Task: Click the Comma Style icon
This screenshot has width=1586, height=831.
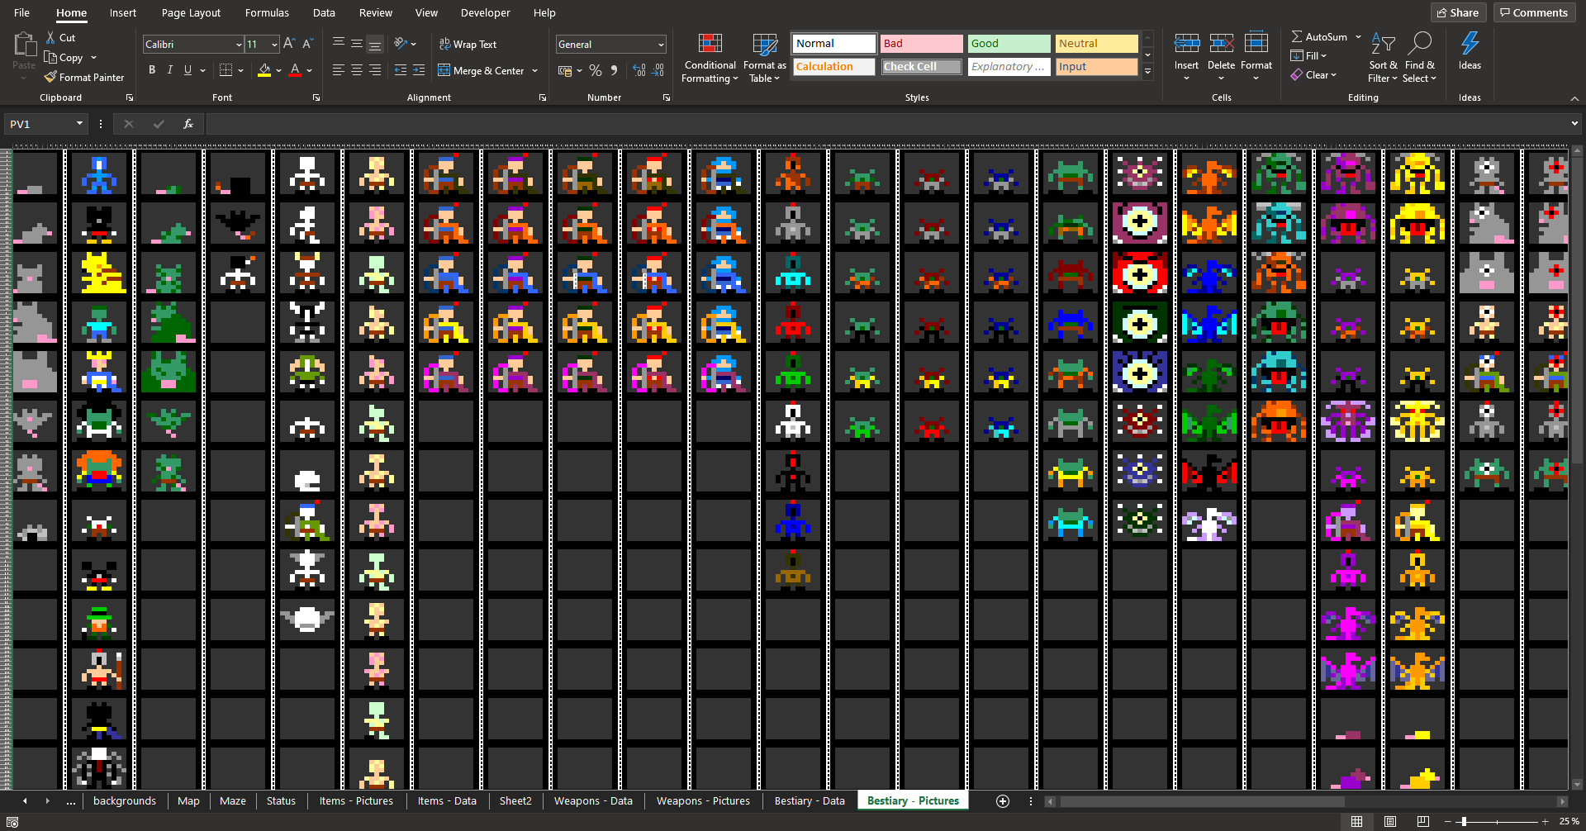Action: (x=615, y=71)
